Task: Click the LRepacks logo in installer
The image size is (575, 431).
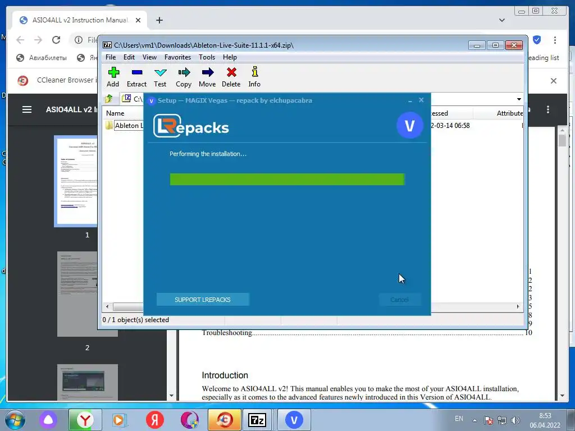Action: point(191,126)
